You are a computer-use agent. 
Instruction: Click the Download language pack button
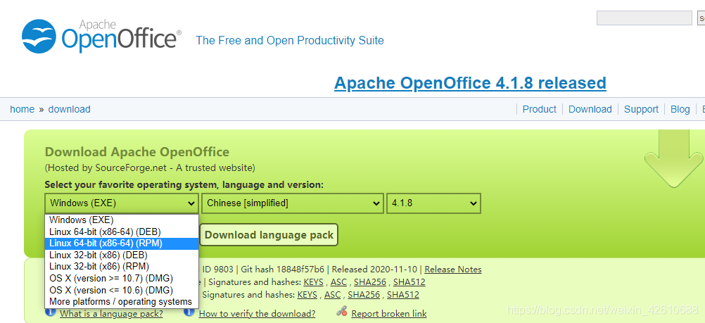pos(269,235)
